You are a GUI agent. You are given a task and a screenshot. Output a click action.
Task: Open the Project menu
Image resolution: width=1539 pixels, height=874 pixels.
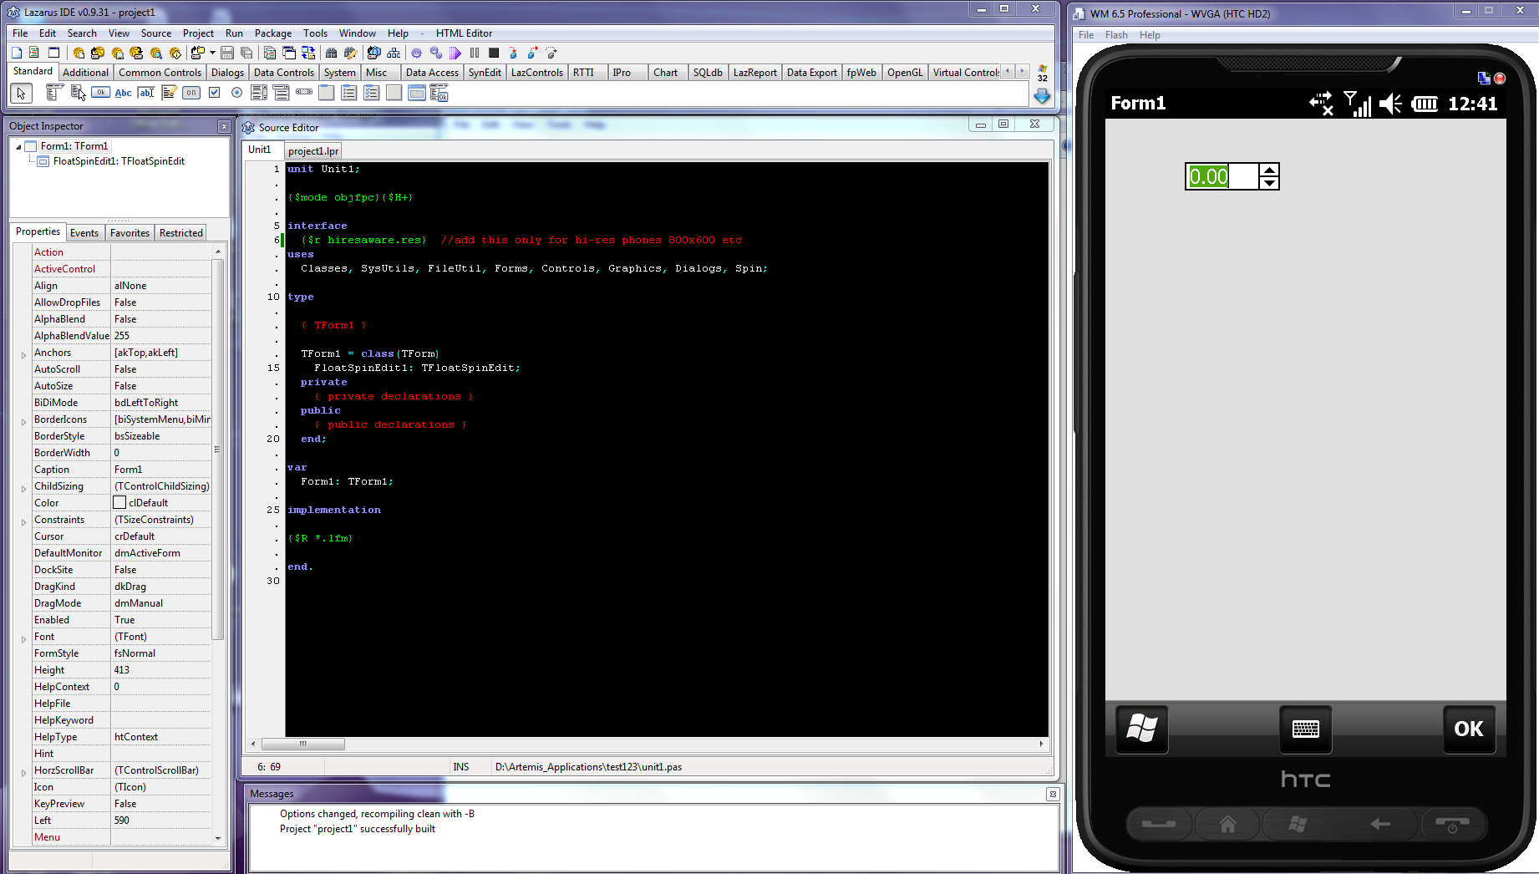tap(198, 33)
